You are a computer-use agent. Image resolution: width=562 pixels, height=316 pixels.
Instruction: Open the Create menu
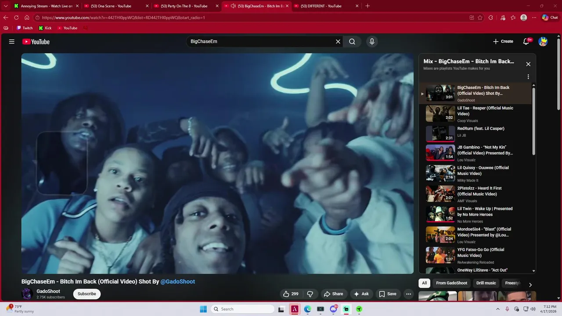tap(503, 42)
